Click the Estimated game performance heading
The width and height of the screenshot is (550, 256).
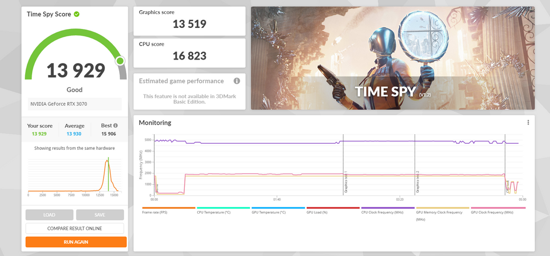pos(182,81)
